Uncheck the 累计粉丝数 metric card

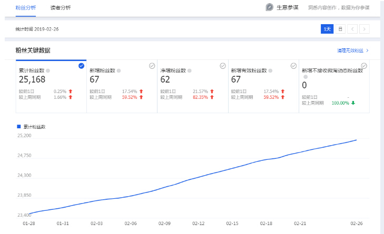pyautogui.click(x=81, y=66)
